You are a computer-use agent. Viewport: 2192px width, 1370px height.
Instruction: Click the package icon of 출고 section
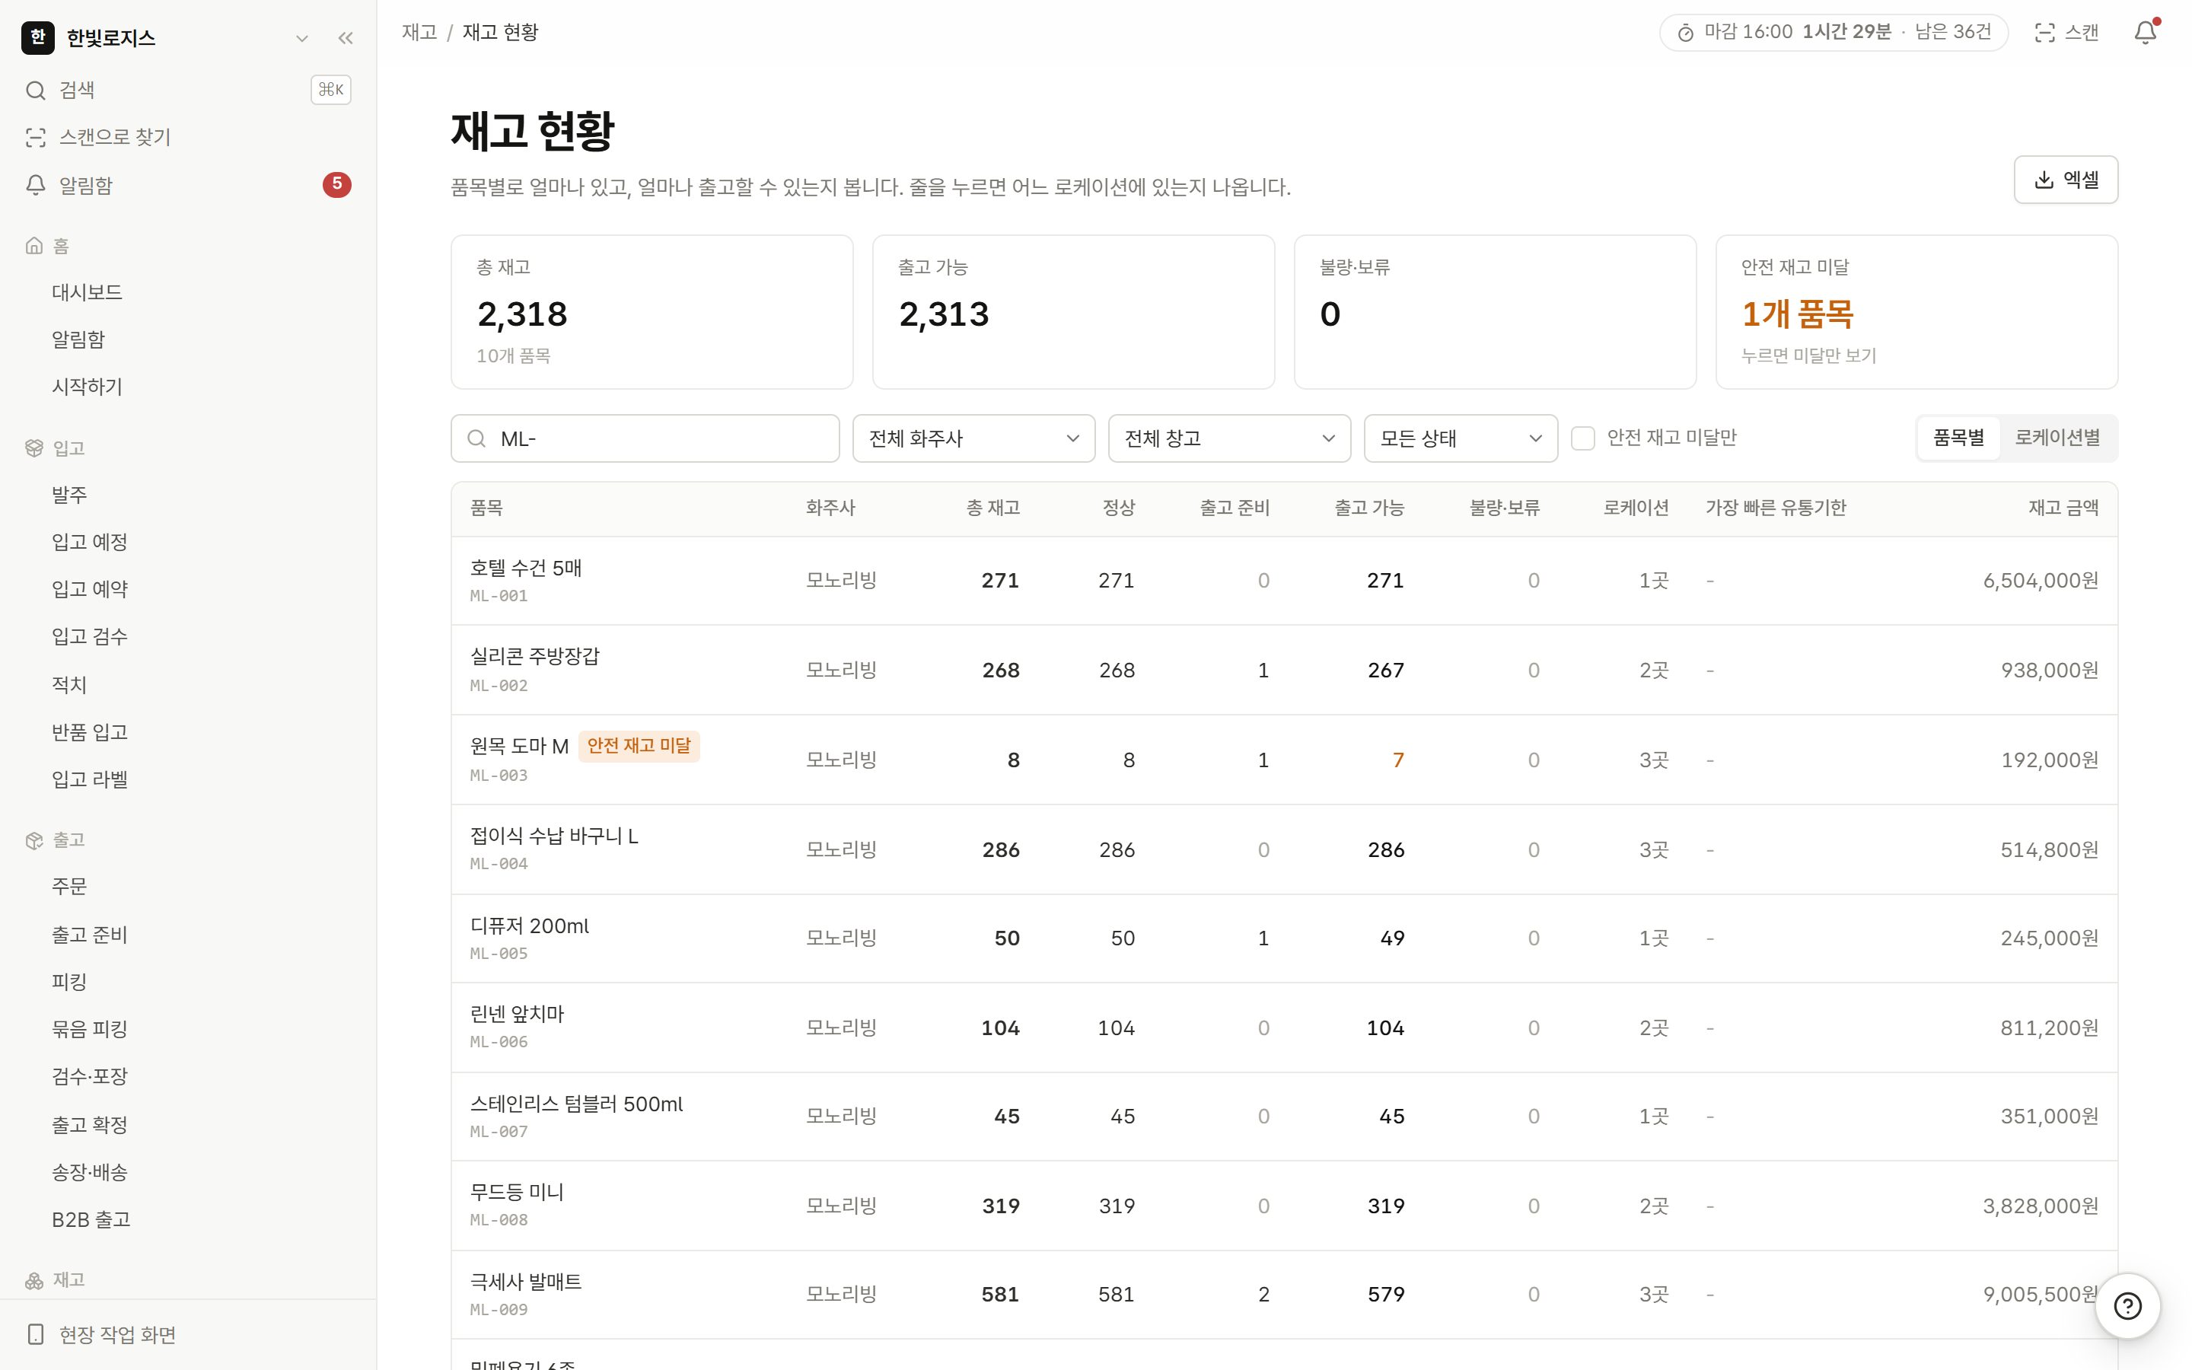pos(34,840)
